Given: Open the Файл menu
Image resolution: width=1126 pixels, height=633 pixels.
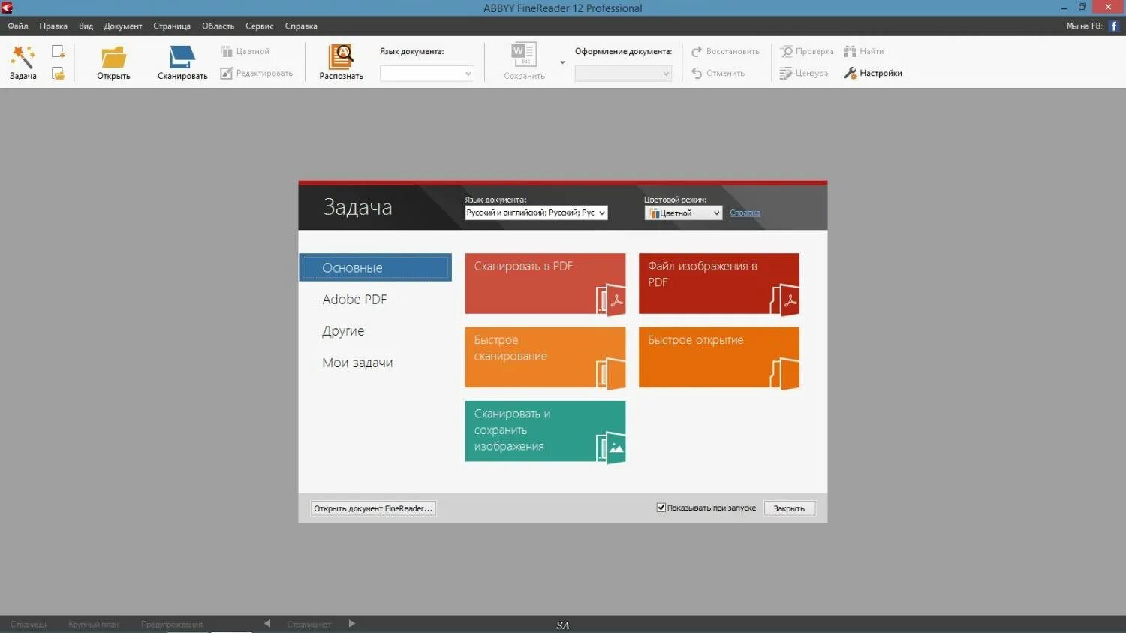Looking at the screenshot, I should click(x=18, y=26).
